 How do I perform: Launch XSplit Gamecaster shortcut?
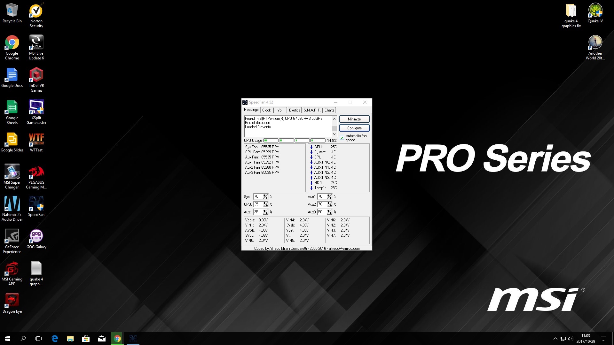point(36,112)
